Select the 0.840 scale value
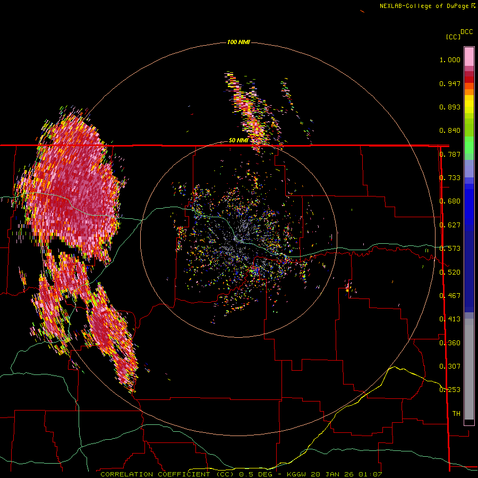Screen dimensions: 478x478 [450, 131]
